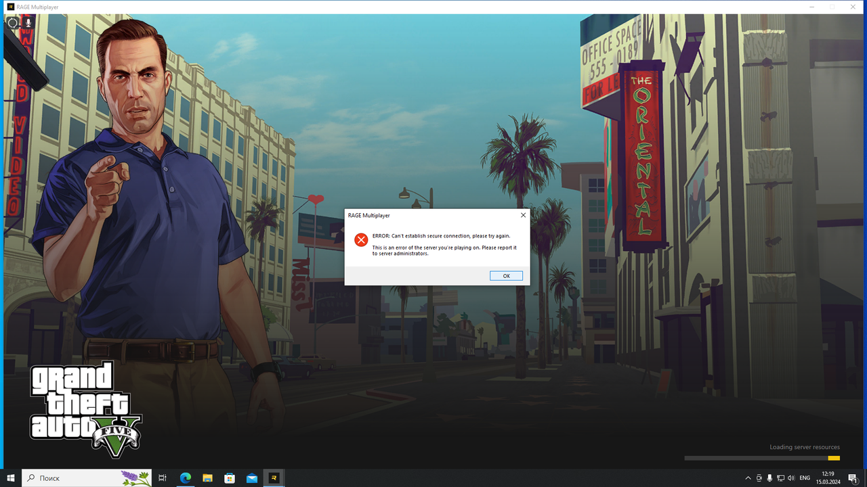The height and width of the screenshot is (487, 867).
Task: Click the microphone overlay icon
Action: pyautogui.click(x=28, y=22)
